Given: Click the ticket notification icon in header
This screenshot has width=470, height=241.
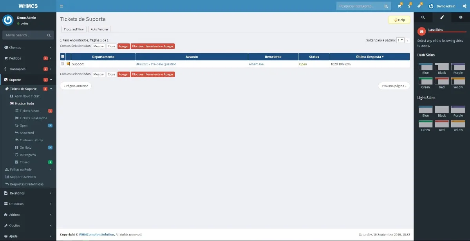Looking at the screenshot, I should pyautogui.click(x=419, y=6).
